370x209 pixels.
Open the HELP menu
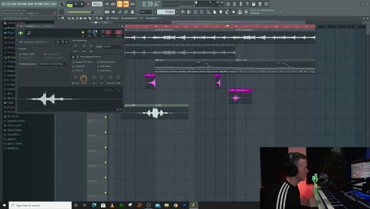click(54, 4)
